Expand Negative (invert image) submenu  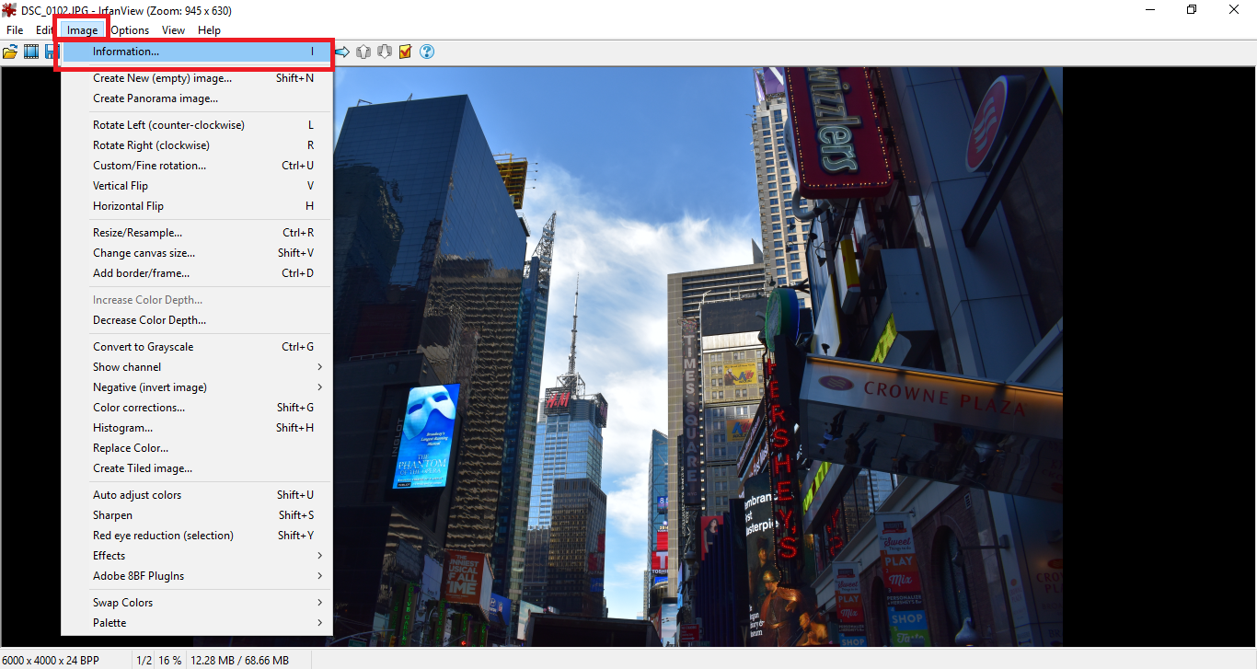(196, 387)
